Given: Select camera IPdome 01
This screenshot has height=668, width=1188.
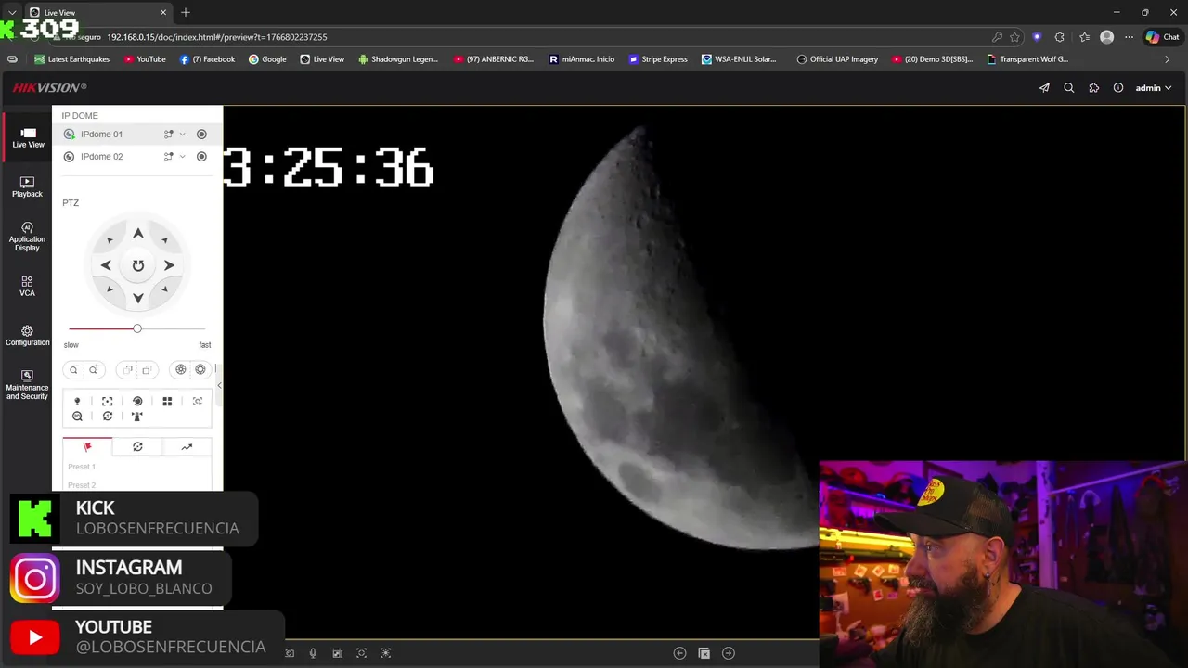Looking at the screenshot, I should [101, 135].
